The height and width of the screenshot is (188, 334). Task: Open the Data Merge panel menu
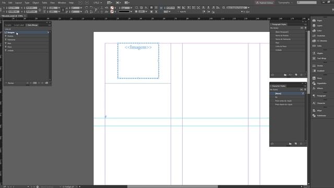click(x=49, y=25)
